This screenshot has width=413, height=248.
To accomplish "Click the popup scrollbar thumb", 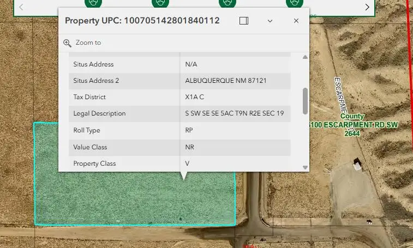I will click(x=306, y=101).
